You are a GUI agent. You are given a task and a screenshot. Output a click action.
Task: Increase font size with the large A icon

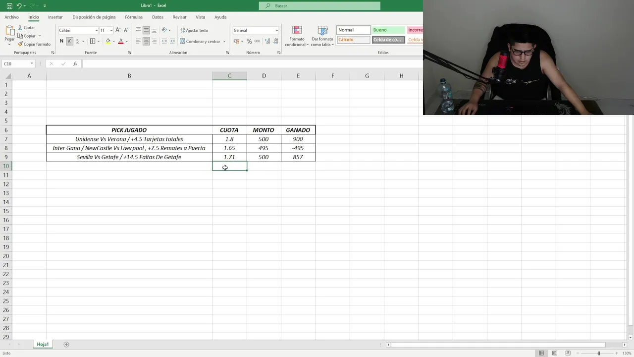point(118,30)
